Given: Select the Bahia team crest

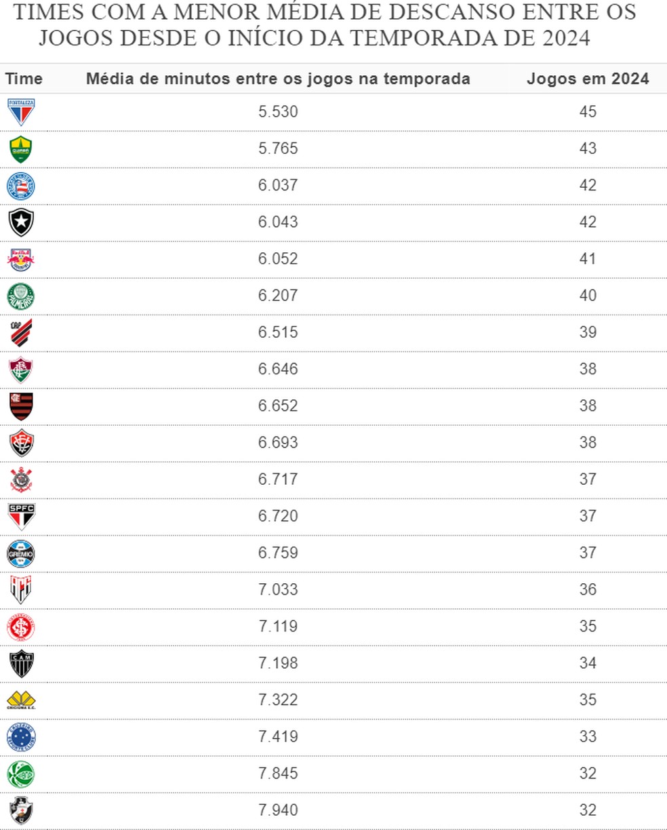Looking at the screenshot, I should 21,186.
